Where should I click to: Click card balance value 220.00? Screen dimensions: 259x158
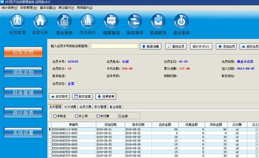click(127, 69)
